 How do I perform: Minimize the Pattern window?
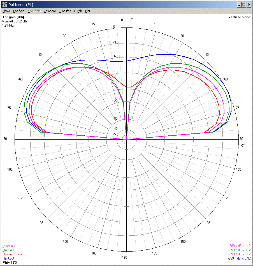pyautogui.click(x=239, y=4)
